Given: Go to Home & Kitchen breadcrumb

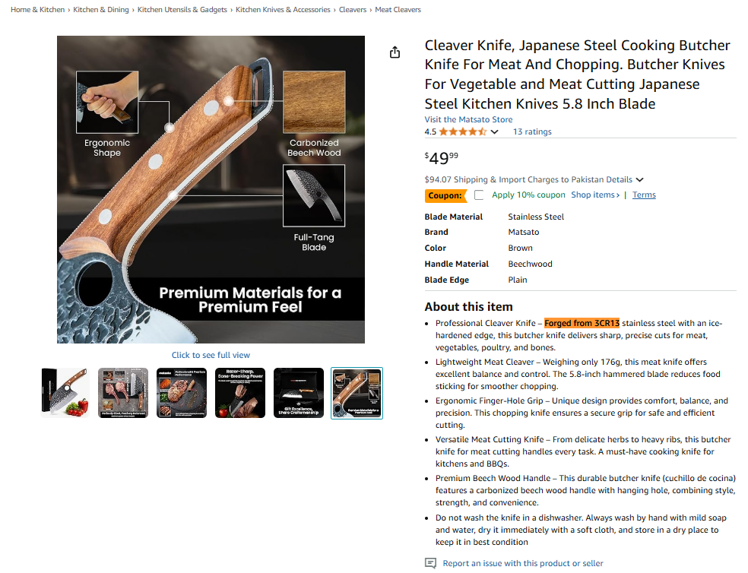Looking at the screenshot, I should 38,10.
